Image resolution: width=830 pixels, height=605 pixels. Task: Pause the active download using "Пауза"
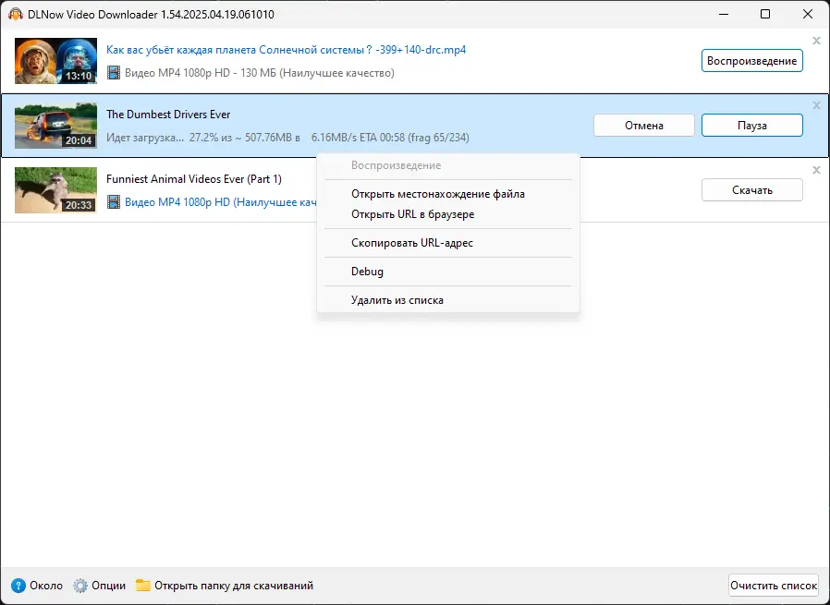click(751, 123)
